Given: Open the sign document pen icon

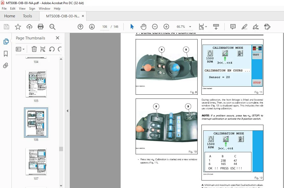Looking at the screenshot, I should pyautogui.click(x=256, y=27).
